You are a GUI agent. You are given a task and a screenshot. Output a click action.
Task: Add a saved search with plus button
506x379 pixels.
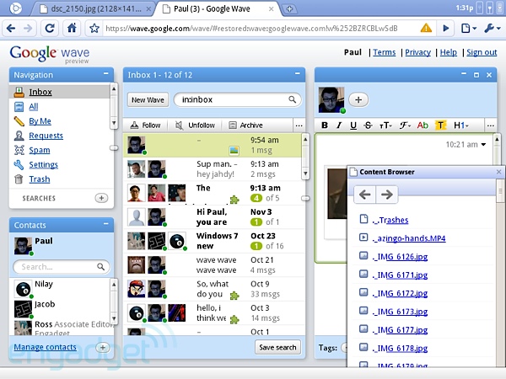101,198
